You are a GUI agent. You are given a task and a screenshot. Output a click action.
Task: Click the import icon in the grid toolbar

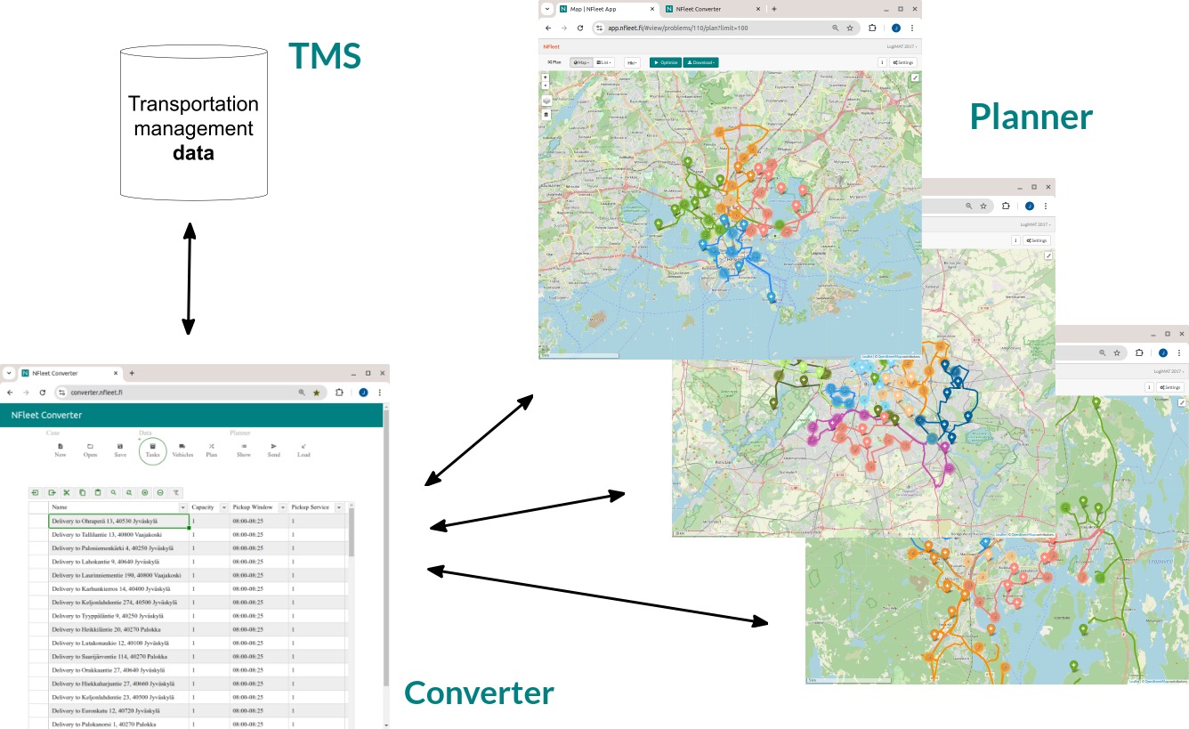[x=36, y=492]
